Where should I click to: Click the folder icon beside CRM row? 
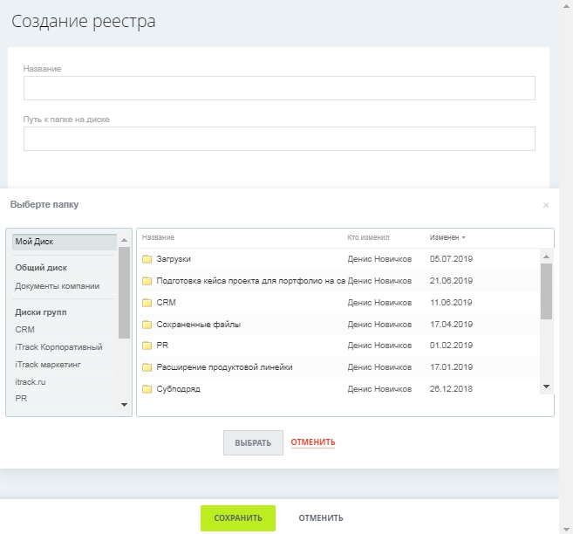click(147, 303)
